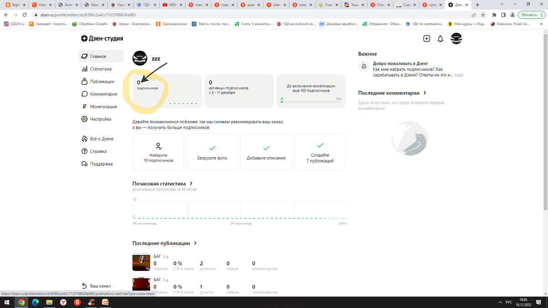Image resolution: width=548 pixels, height=308 pixels.
Task: Open the активных подписчиков card
Action: (x=239, y=91)
